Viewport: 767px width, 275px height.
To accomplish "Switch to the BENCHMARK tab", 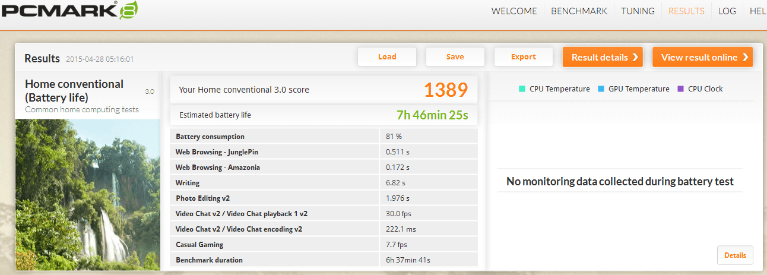I will point(579,11).
